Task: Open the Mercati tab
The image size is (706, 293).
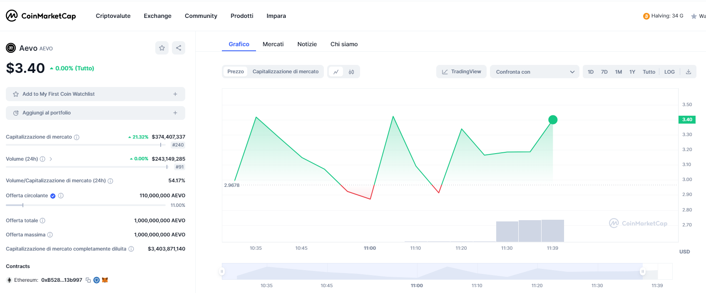Action: tap(273, 44)
